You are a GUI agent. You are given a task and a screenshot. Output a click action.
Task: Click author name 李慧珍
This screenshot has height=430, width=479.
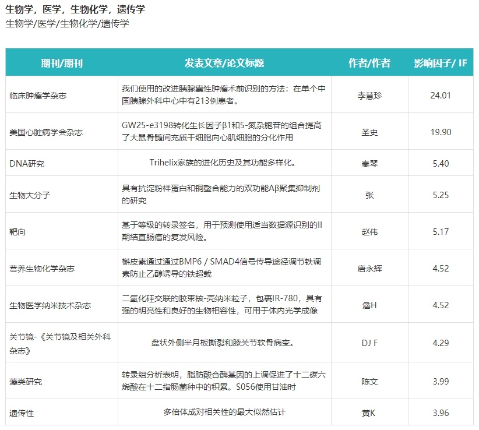click(x=369, y=96)
